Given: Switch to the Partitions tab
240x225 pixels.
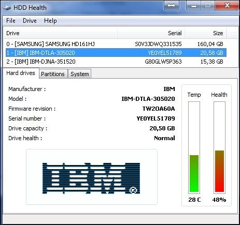Looking at the screenshot, I should (53, 74).
